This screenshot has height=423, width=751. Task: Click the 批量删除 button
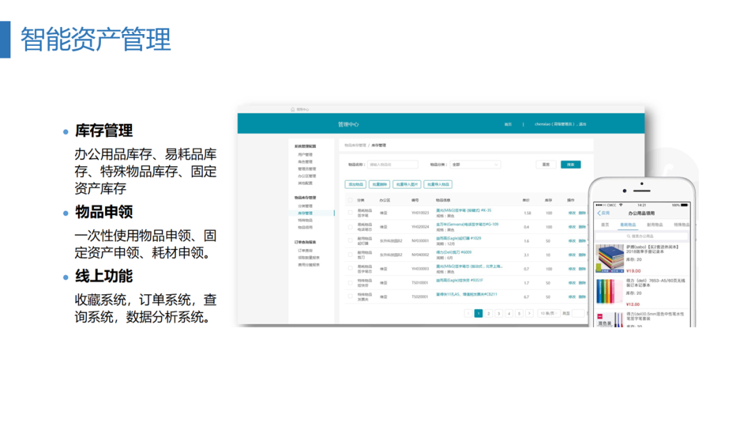(380, 184)
